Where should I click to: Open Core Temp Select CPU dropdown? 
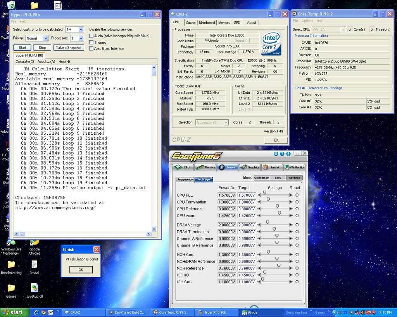[343, 29]
